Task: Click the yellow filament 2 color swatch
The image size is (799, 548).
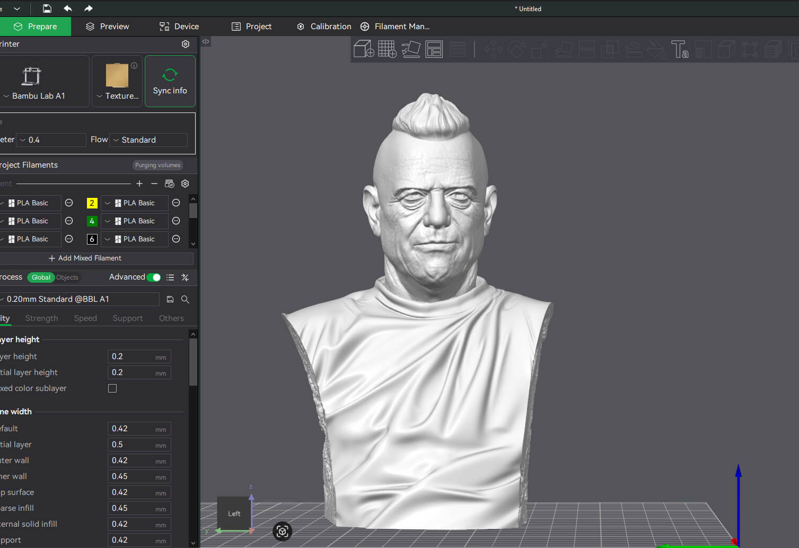Action: tap(92, 203)
